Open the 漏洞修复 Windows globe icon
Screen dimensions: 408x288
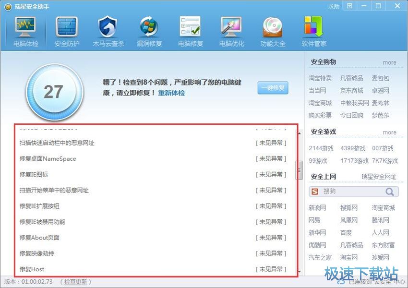point(149,27)
